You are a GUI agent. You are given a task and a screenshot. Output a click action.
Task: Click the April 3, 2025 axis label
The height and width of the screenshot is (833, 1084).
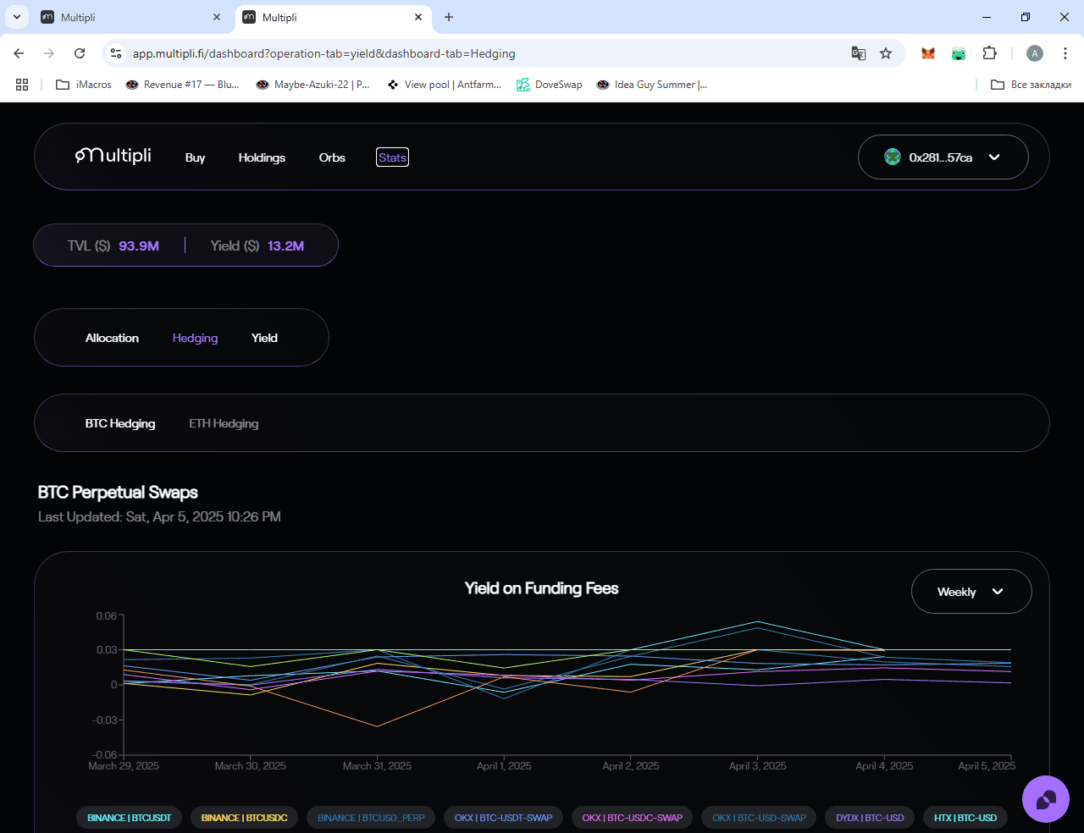[x=757, y=766]
